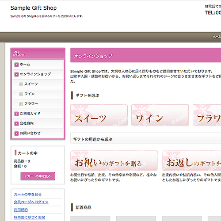The image size is (221, 221).
Task: Click the スイーツ gift category banner
Action: point(99,115)
